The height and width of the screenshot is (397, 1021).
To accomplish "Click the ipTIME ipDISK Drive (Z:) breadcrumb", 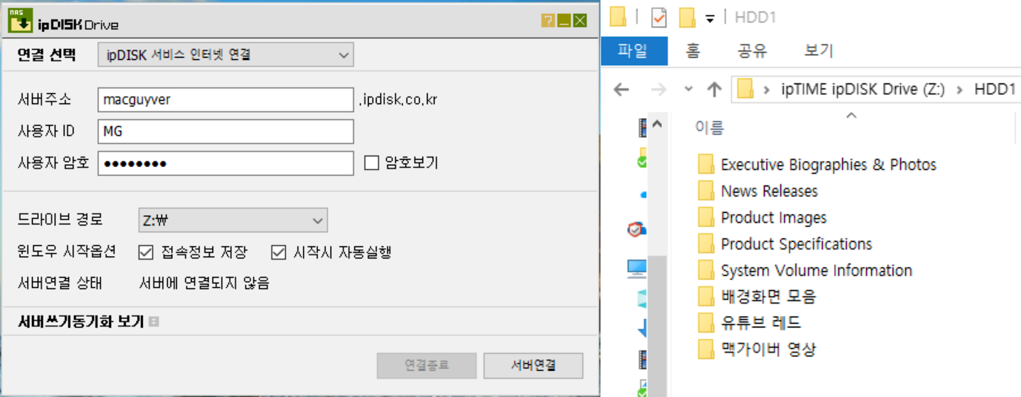I will 863,89.
